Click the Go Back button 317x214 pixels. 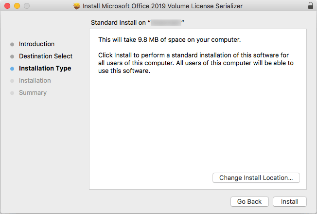click(249, 201)
